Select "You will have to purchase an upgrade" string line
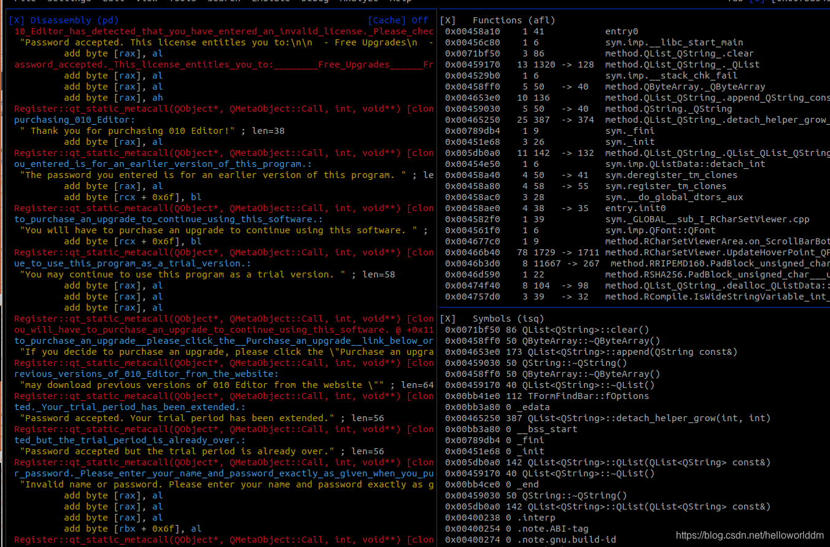The height and width of the screenshot is (547, 830). tap(219, 230)
